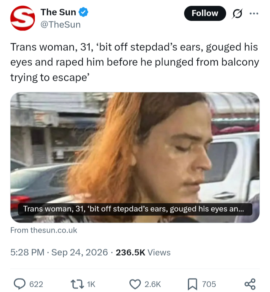Select the tweet headline text
Screen dimensions: 270x292
coord(135,62)
